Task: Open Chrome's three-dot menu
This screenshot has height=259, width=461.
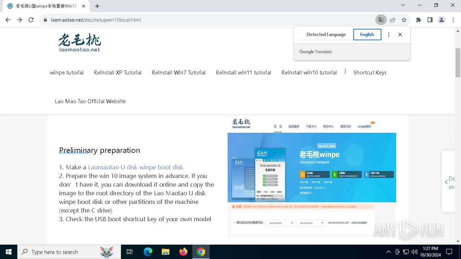Action: 453,20
